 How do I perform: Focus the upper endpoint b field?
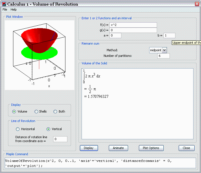tap(169, 35)
